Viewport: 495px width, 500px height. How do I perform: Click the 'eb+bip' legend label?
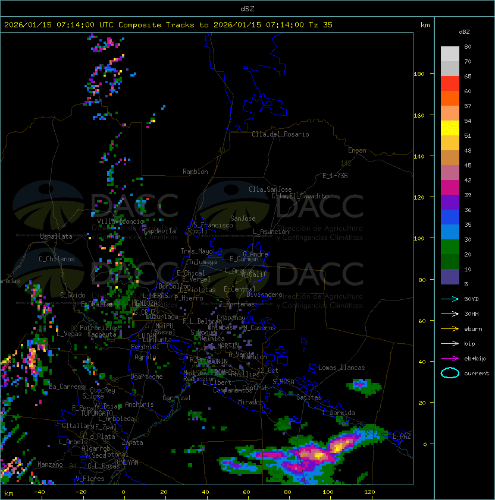coord(475,359)
